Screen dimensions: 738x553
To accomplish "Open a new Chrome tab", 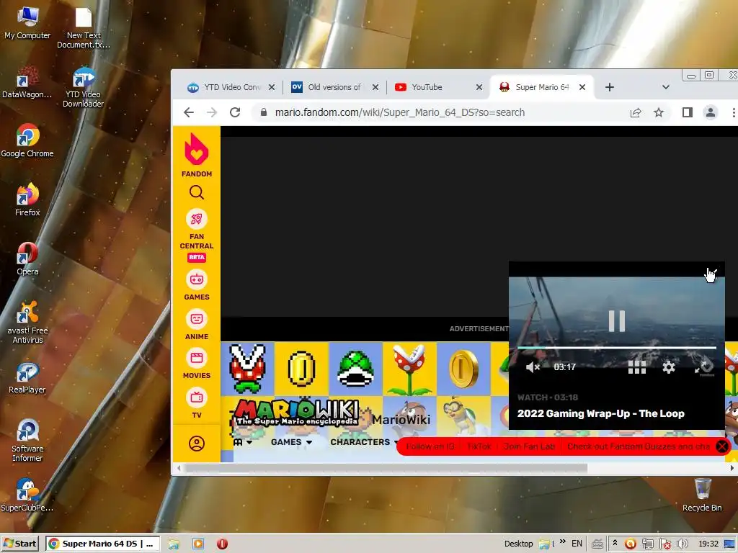I will pos(610,87).
